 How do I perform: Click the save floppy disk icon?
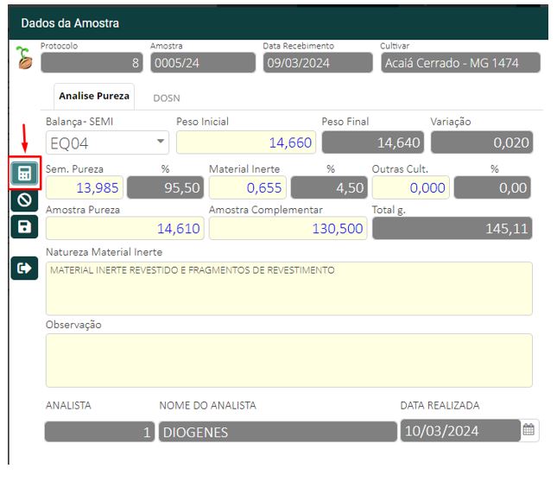tap(24, 227)
